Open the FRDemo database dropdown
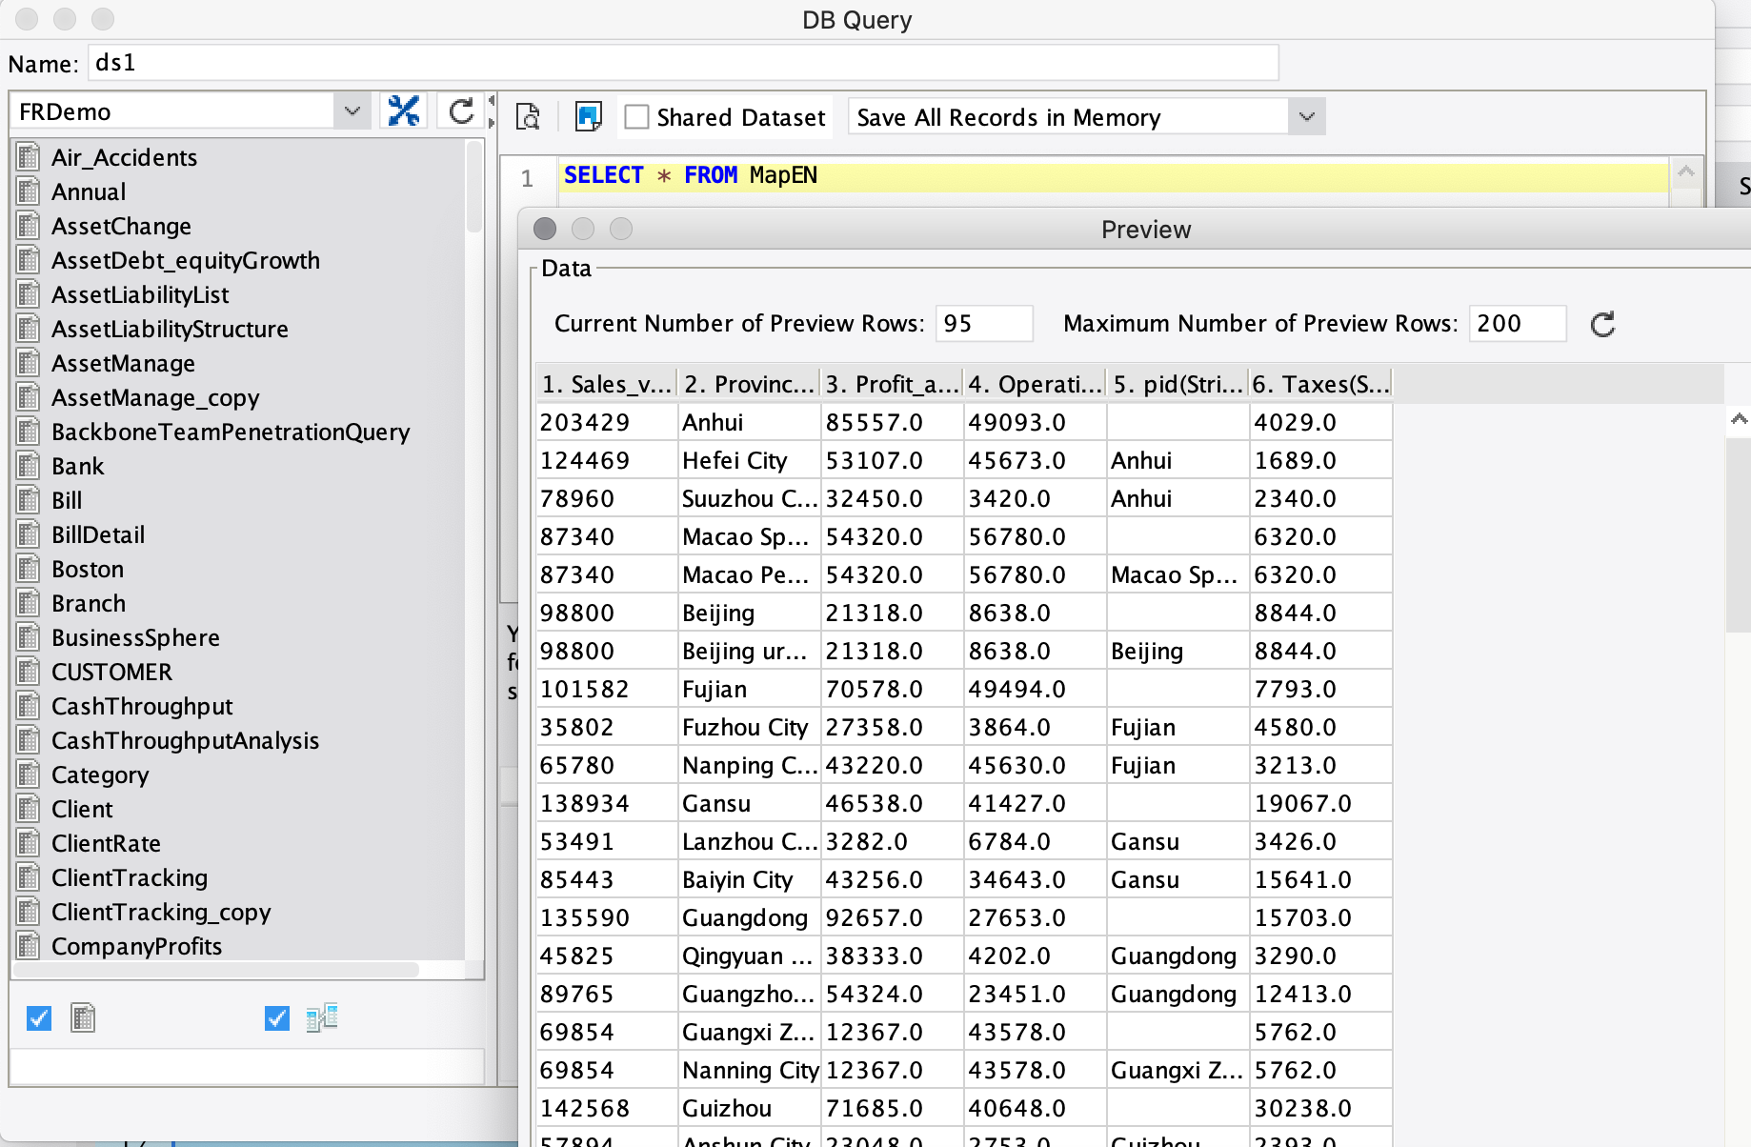Screen dimensions: 1751x1147 pyautogui.click(x=352, y=111)
